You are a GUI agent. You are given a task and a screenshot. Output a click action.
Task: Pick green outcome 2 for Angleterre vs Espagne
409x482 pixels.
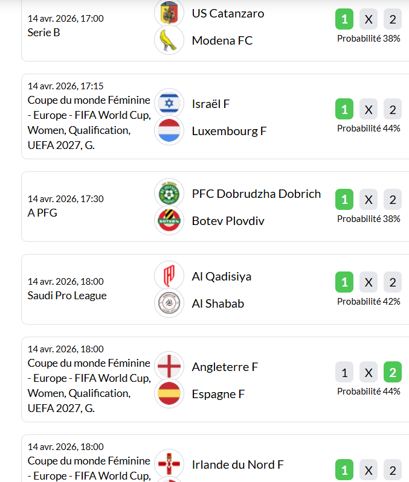pyautogui.click(x=393, y=373)
